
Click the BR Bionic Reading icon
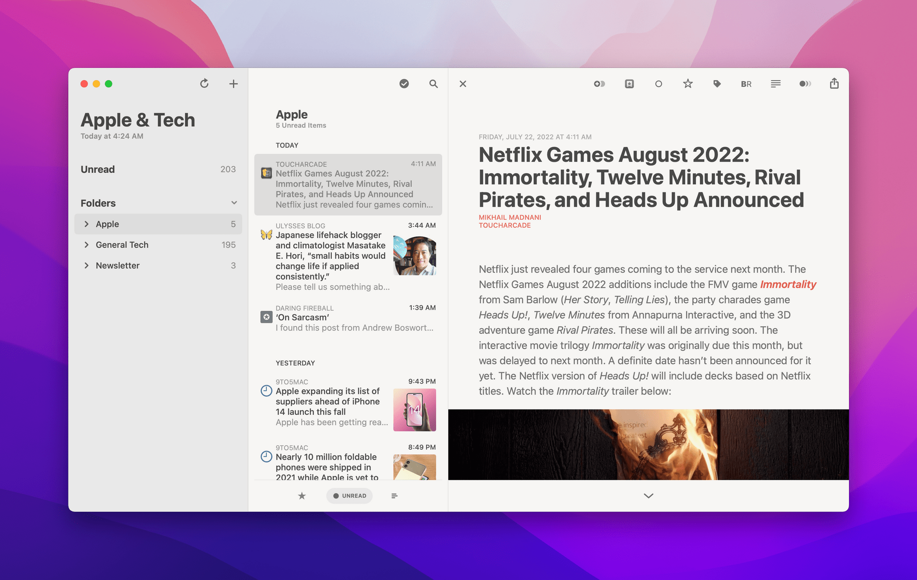[746, 84]
